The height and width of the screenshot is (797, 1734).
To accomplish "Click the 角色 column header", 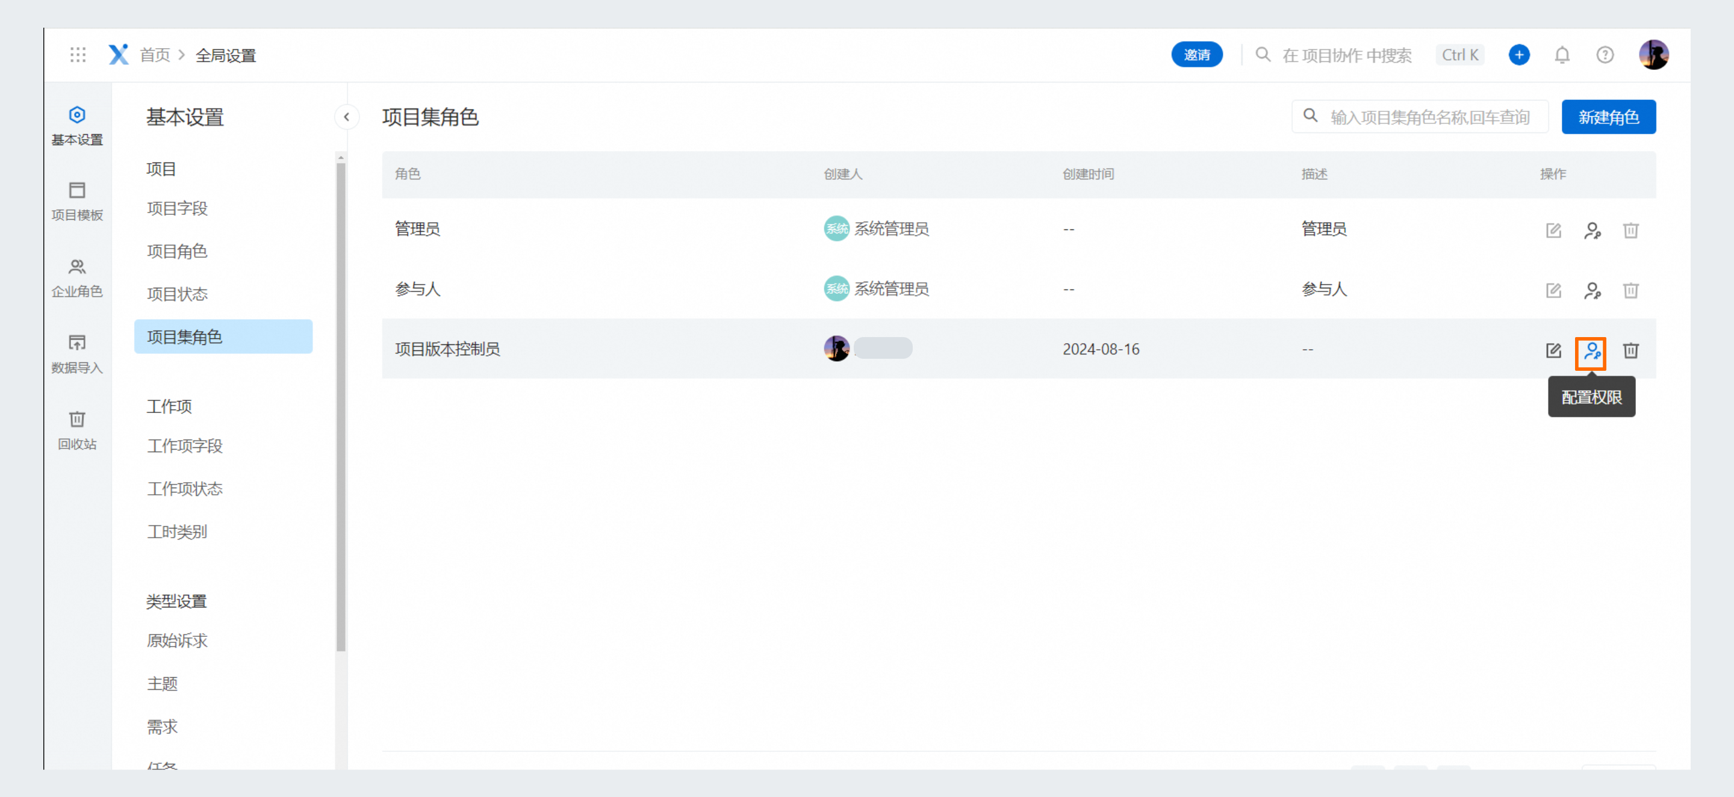I will [408, 175].
